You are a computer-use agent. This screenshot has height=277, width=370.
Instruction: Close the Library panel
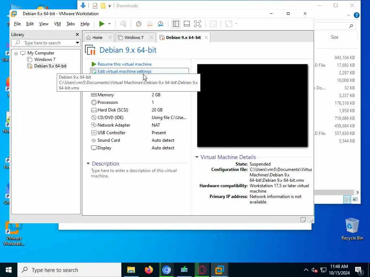pos(77,35)
